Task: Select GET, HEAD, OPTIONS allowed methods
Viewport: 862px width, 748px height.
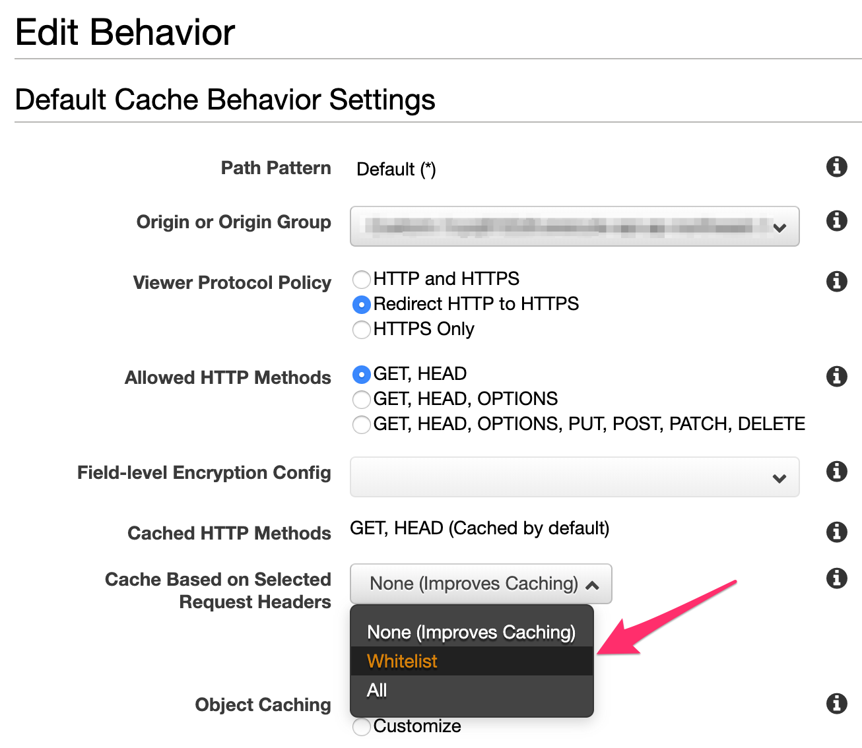Action: click(362, 400)
